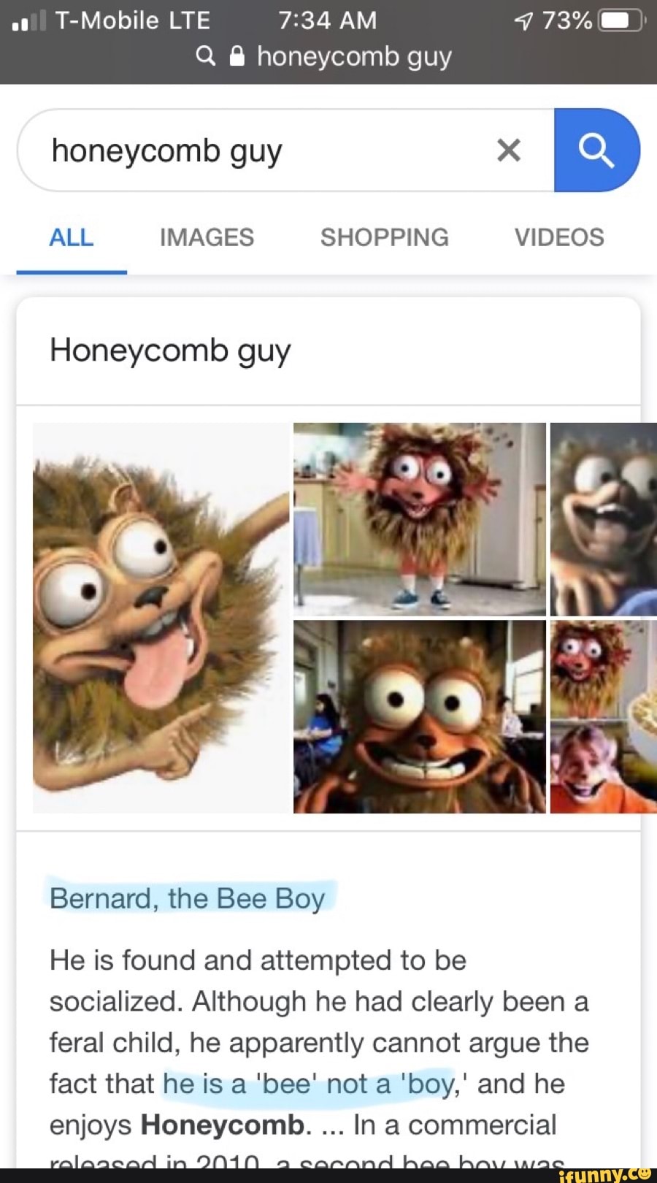The height and width of the screenshot is (1183, 657).
Task: Tap the location arrow status icon
Action: pos(524,21)
